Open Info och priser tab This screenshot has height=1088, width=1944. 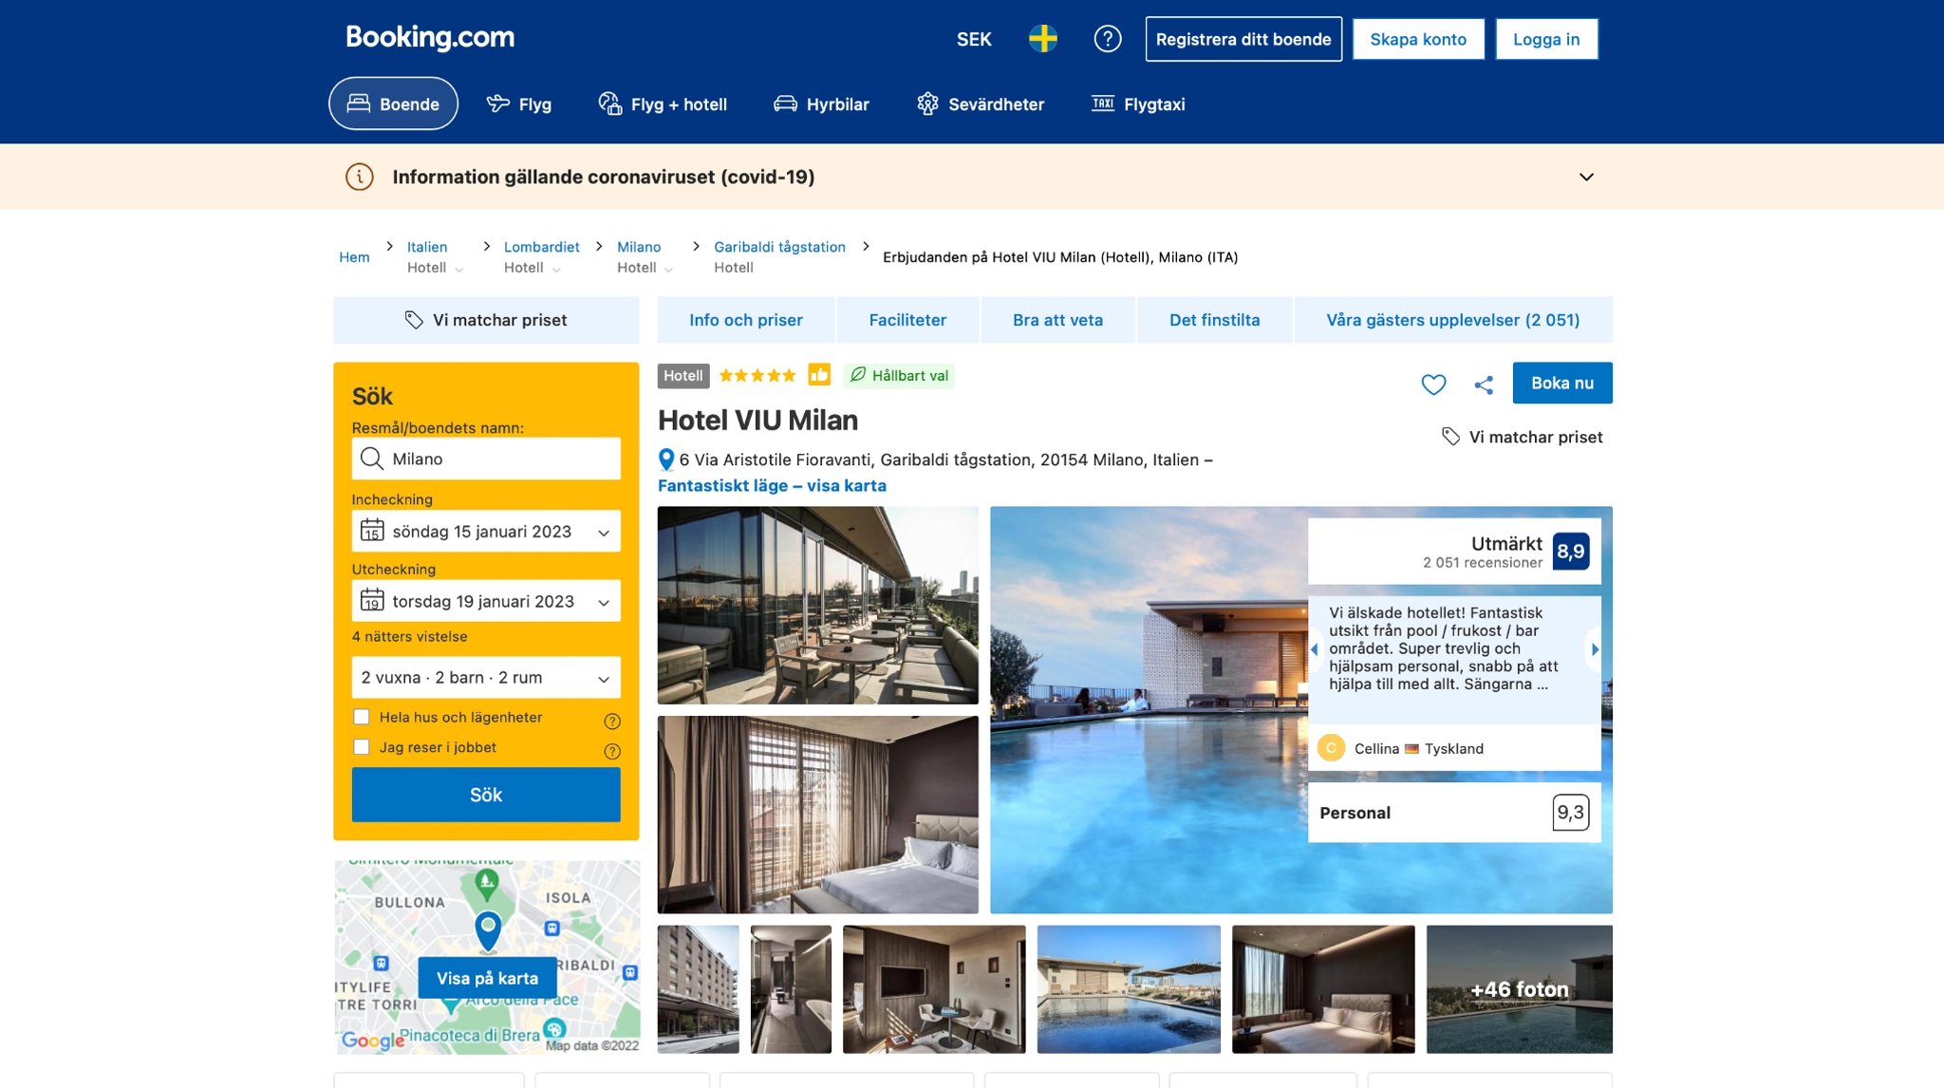[x=746, y=320]
